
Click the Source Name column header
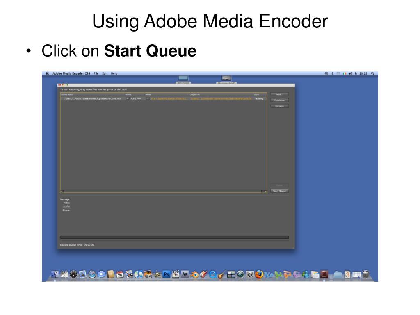click(x=67, y=95)
